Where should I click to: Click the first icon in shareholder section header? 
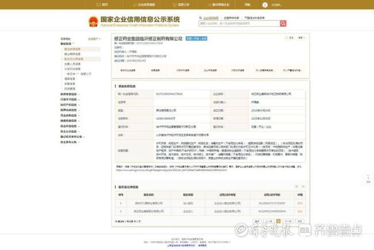click(297, 187)
